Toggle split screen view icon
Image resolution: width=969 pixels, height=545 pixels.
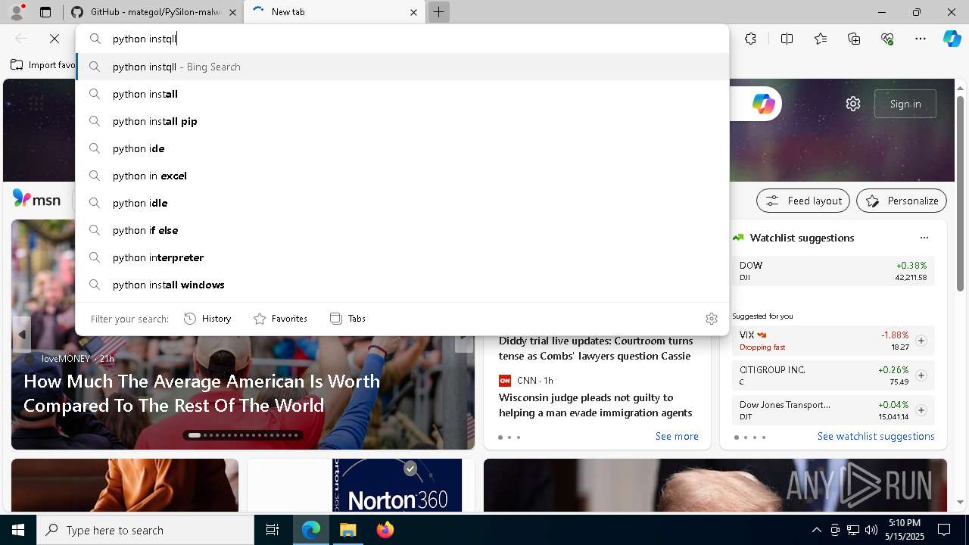click(x=787, y=39)
